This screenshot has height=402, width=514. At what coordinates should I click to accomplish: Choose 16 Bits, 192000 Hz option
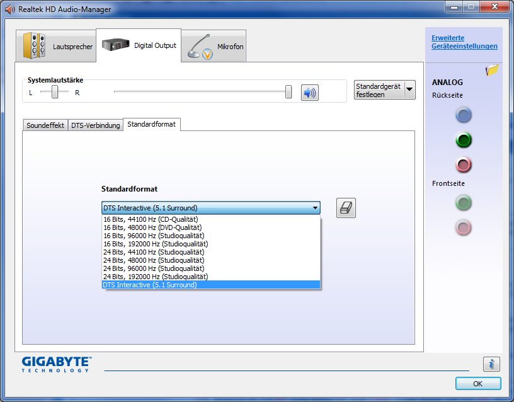211,244
